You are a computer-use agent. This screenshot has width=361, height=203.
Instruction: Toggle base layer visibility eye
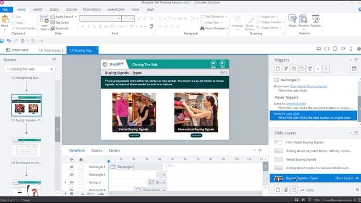point(357,178)
